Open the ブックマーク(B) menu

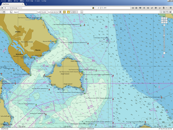[29, 1]
